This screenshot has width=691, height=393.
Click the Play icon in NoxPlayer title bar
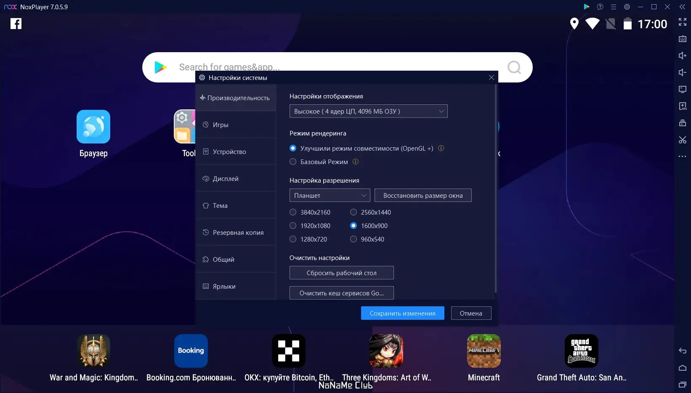tap(587, 7)
